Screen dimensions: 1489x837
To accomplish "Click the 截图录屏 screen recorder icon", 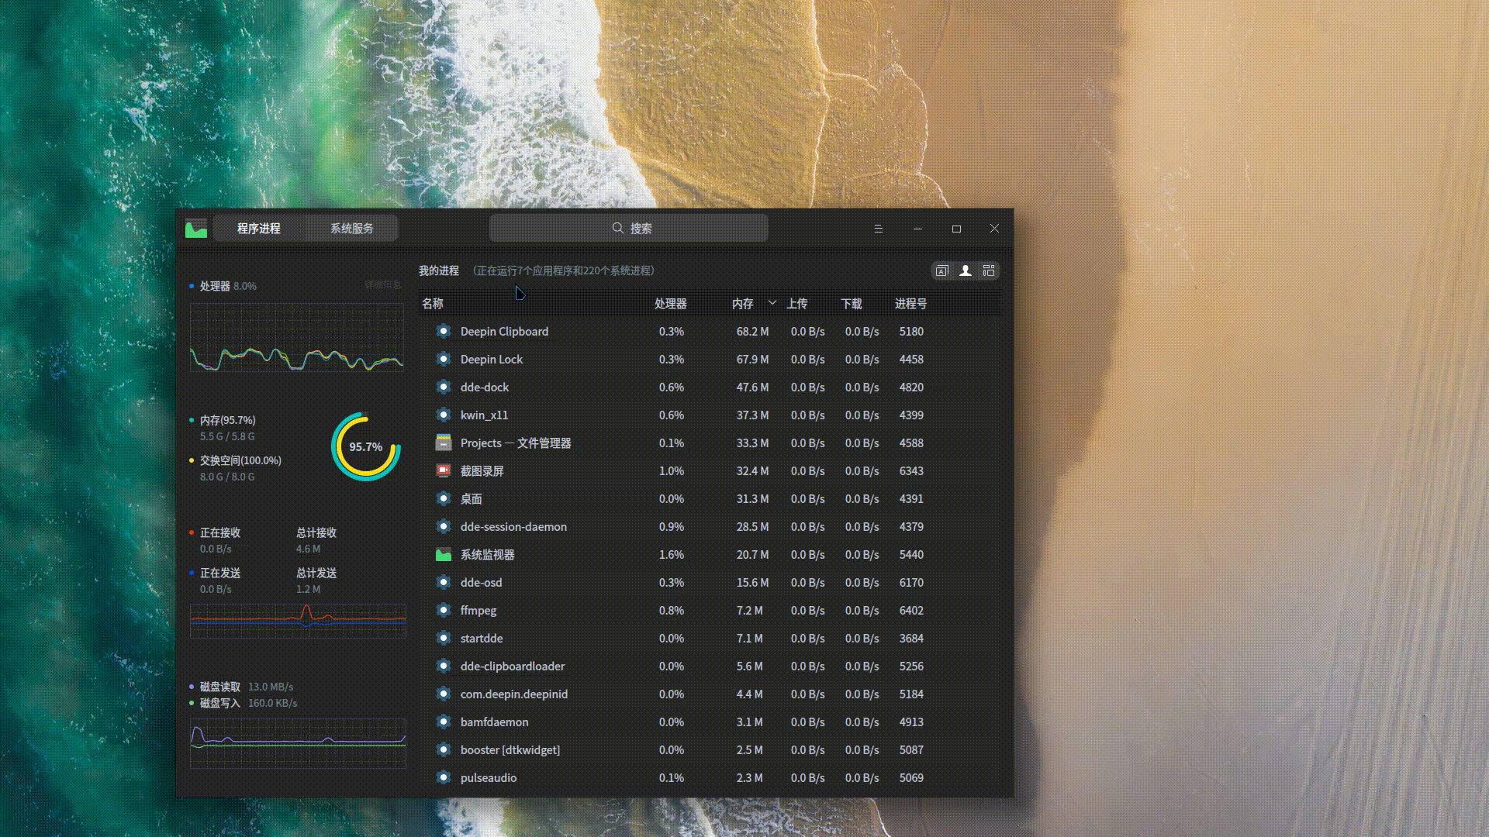I will [444, 470].
